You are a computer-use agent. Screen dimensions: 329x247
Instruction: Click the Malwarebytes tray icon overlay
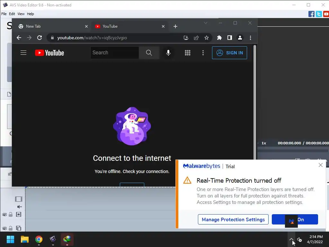coord(291,221)
